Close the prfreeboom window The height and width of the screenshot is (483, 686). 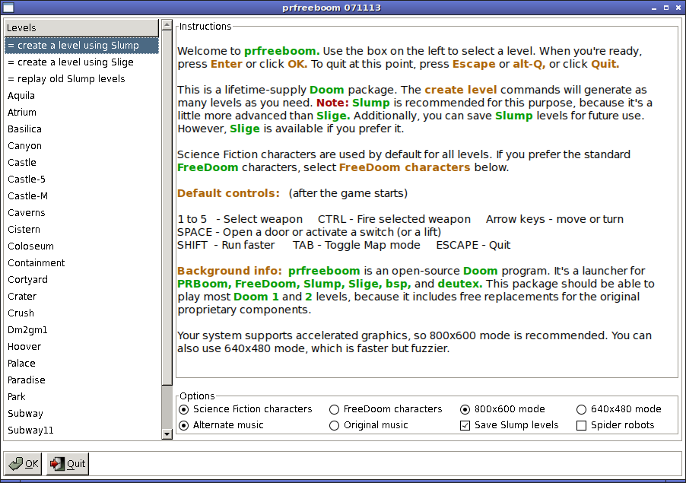click(x=678, y=8)
